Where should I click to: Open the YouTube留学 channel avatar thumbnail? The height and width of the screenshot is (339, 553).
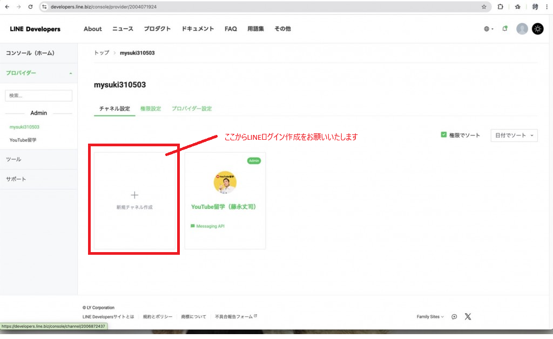(x=225, y=182)
